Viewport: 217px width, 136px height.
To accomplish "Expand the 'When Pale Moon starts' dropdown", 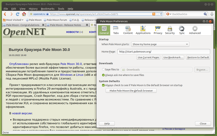I will coord(160,44).
